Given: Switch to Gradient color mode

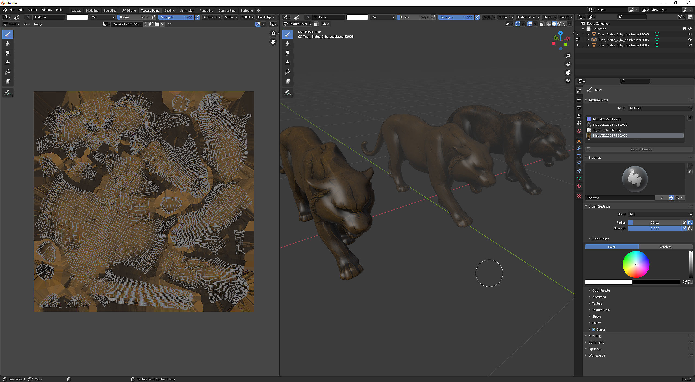Looking at the screenshot, I should click(665, 247).
